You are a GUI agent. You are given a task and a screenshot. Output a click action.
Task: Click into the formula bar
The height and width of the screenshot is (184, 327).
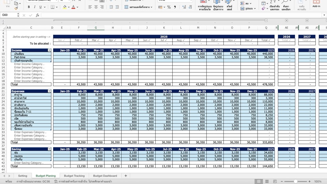182,15
